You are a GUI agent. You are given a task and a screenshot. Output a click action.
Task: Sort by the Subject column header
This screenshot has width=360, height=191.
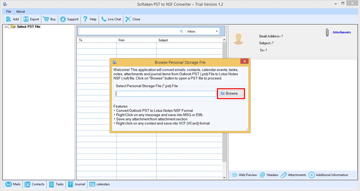point(189,40)
